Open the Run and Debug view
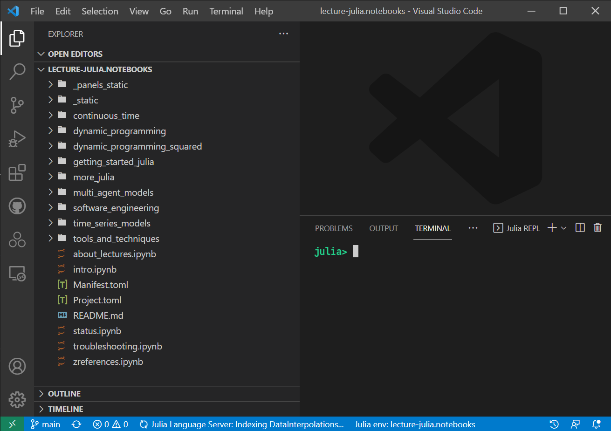 point(17,139)
